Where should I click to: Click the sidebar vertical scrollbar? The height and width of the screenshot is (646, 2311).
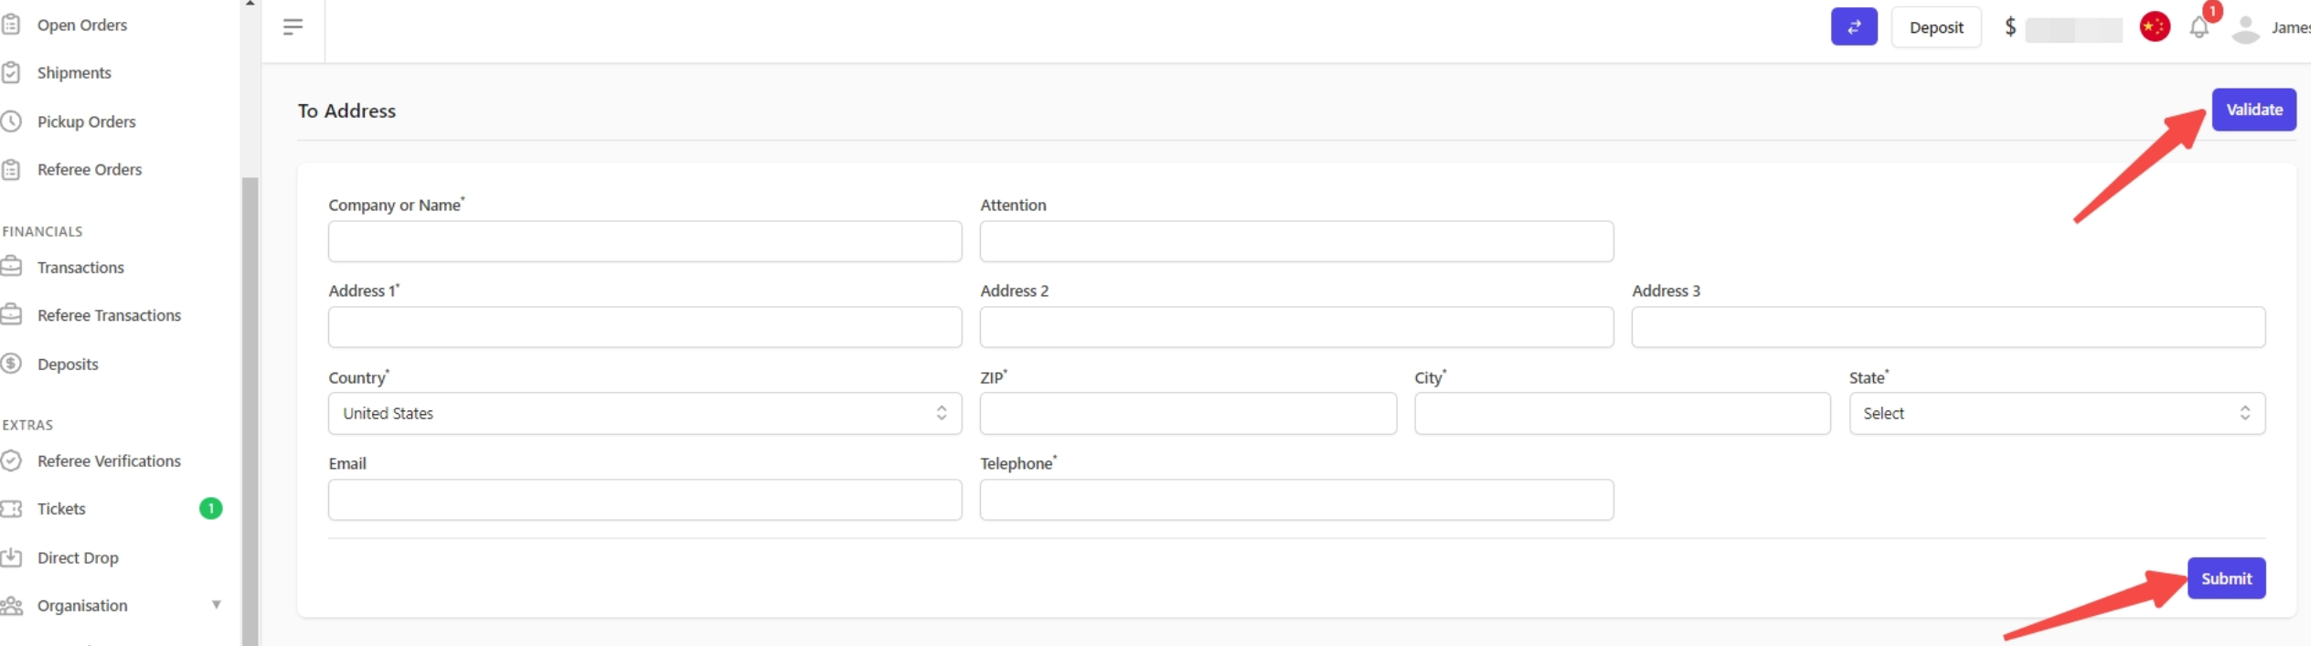250,411
